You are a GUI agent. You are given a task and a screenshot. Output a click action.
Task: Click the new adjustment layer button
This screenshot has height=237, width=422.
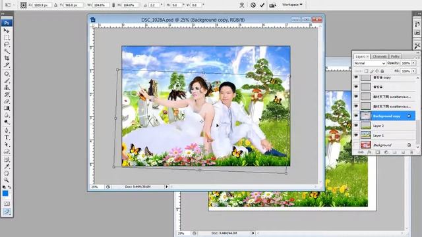coord(386,152)
